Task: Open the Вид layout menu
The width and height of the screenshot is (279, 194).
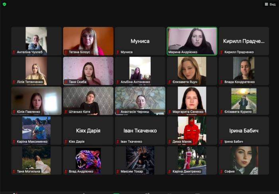Action: pyautogui.click(x=272, y=4)
